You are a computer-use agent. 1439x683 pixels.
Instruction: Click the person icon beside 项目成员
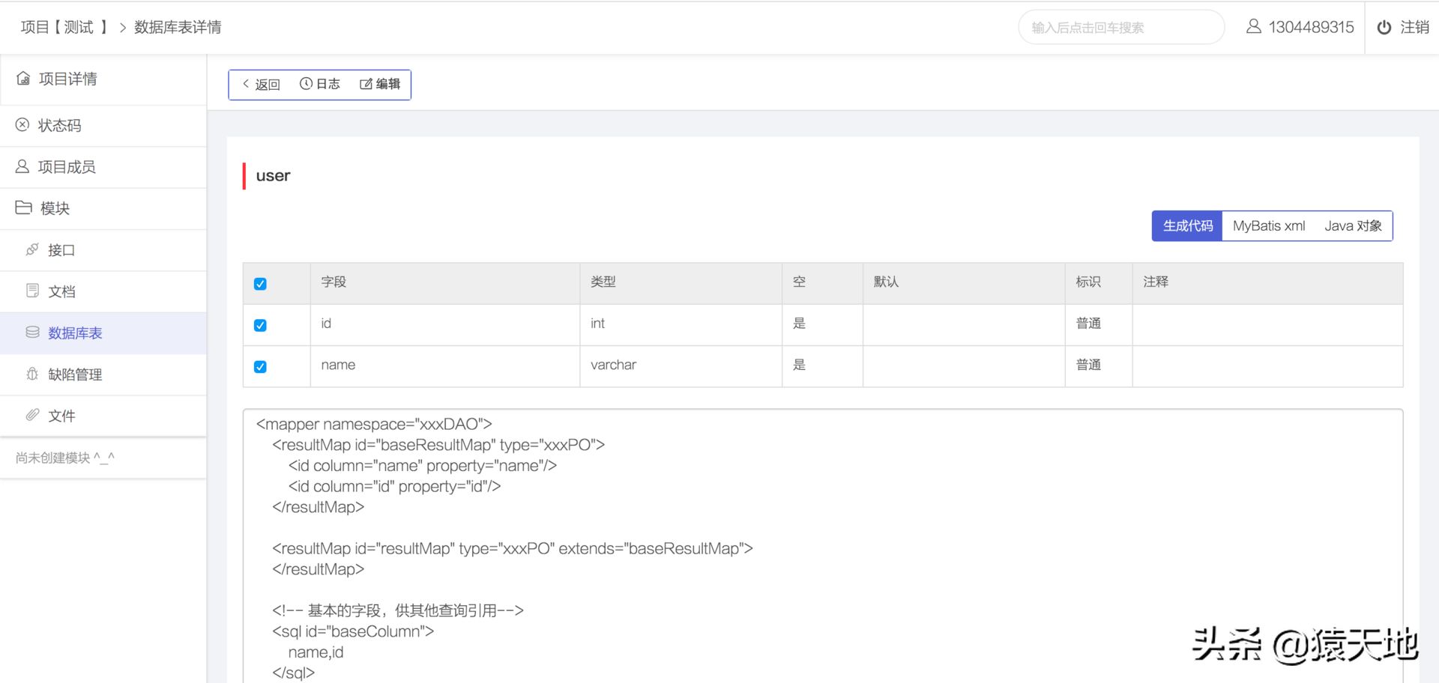22,166
